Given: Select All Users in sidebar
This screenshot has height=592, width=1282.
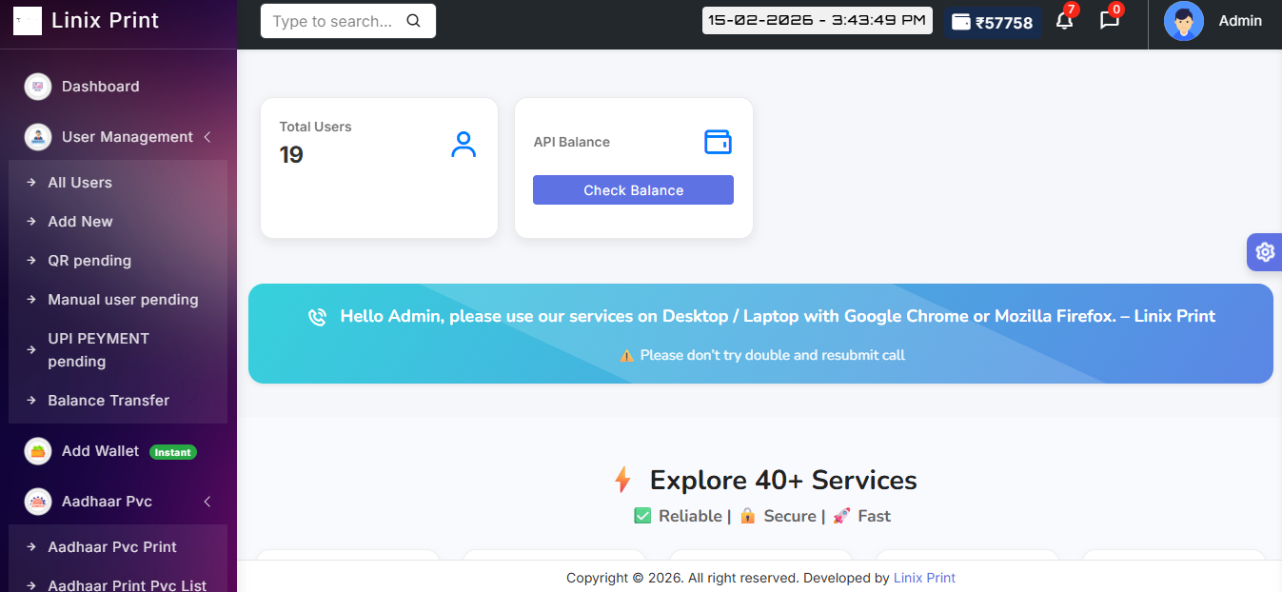Looking at the screenshot, I should click(x=80, y=183).
